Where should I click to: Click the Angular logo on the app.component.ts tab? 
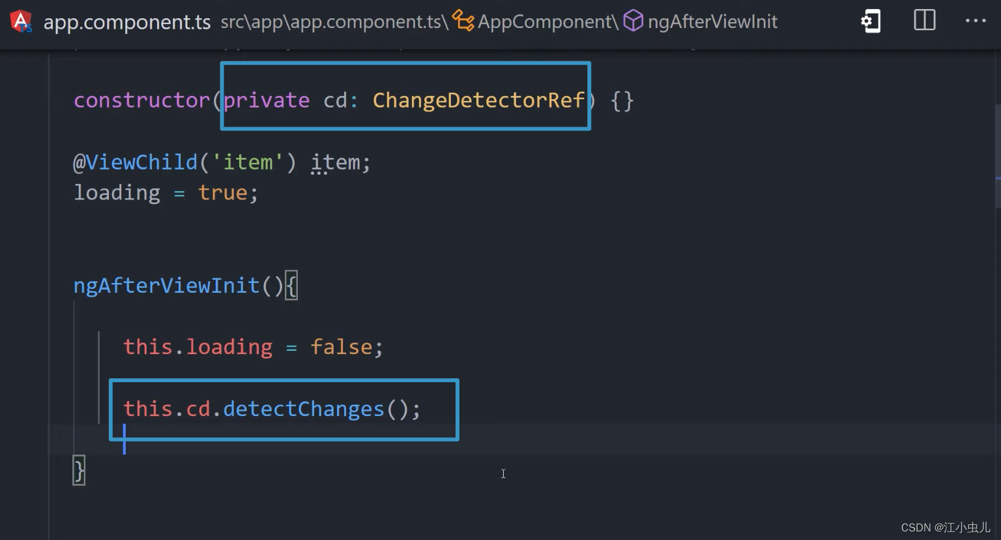21,21
